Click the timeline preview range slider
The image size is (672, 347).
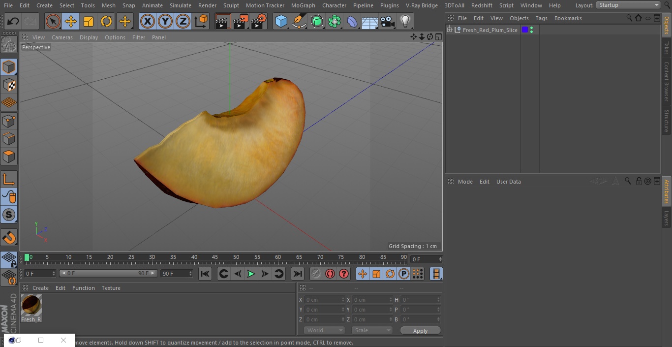point(108,273)
